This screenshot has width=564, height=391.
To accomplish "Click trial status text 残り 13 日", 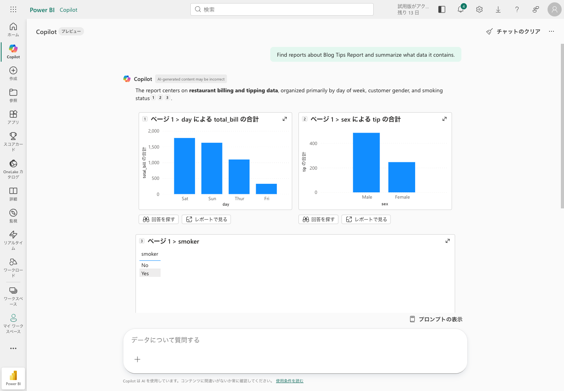I will [409, 13].
